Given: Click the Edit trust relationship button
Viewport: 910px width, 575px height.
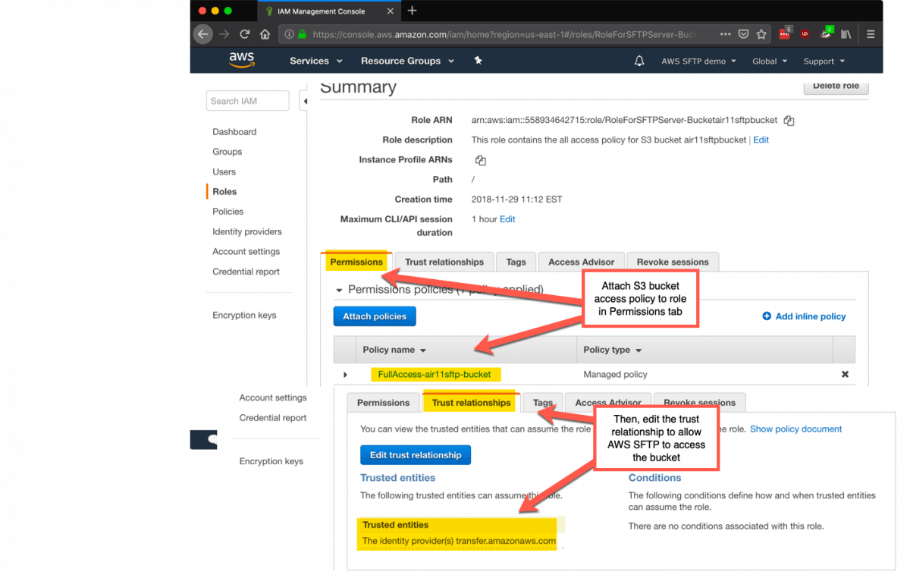Looking at the screenshot, I should (x=415, y=455).
